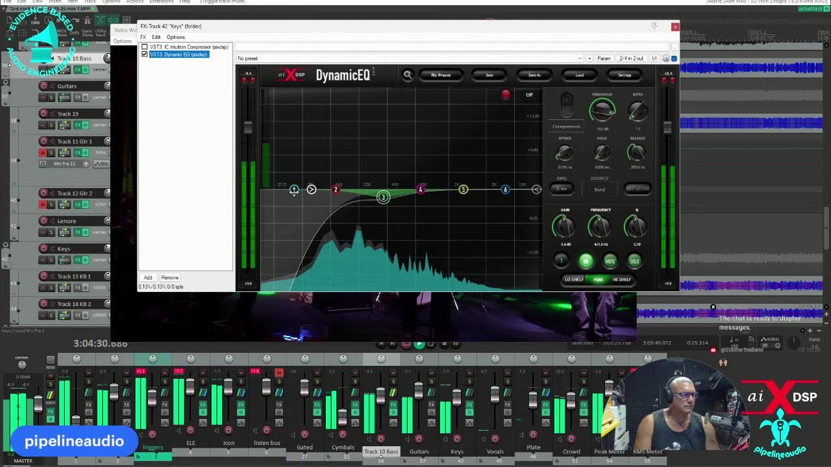Click DynamicEQ input gain fader

(x=248, y=126)
